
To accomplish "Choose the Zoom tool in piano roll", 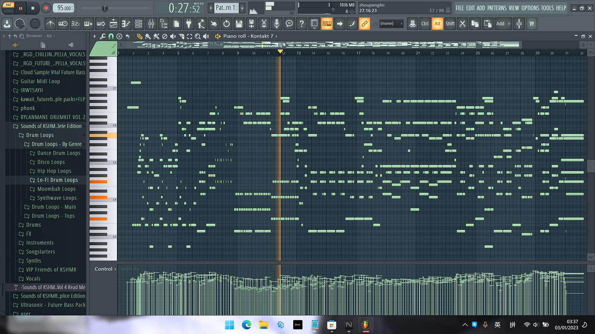I will click(197, 37).
